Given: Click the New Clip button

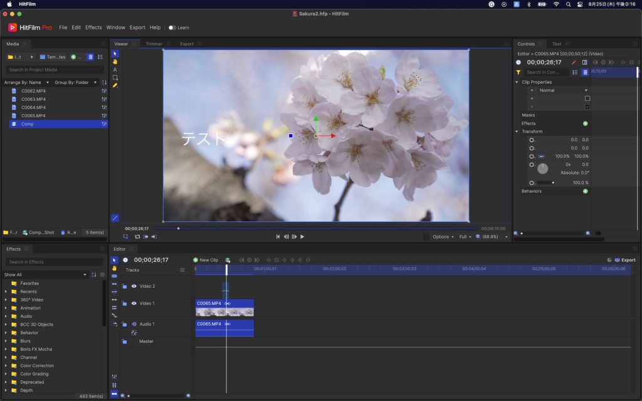Looking at the screenshot, I should [205, 260].
